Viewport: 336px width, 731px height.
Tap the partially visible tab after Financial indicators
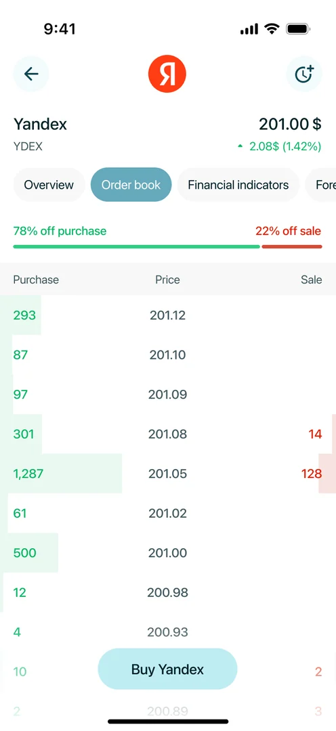coord(320,185)
